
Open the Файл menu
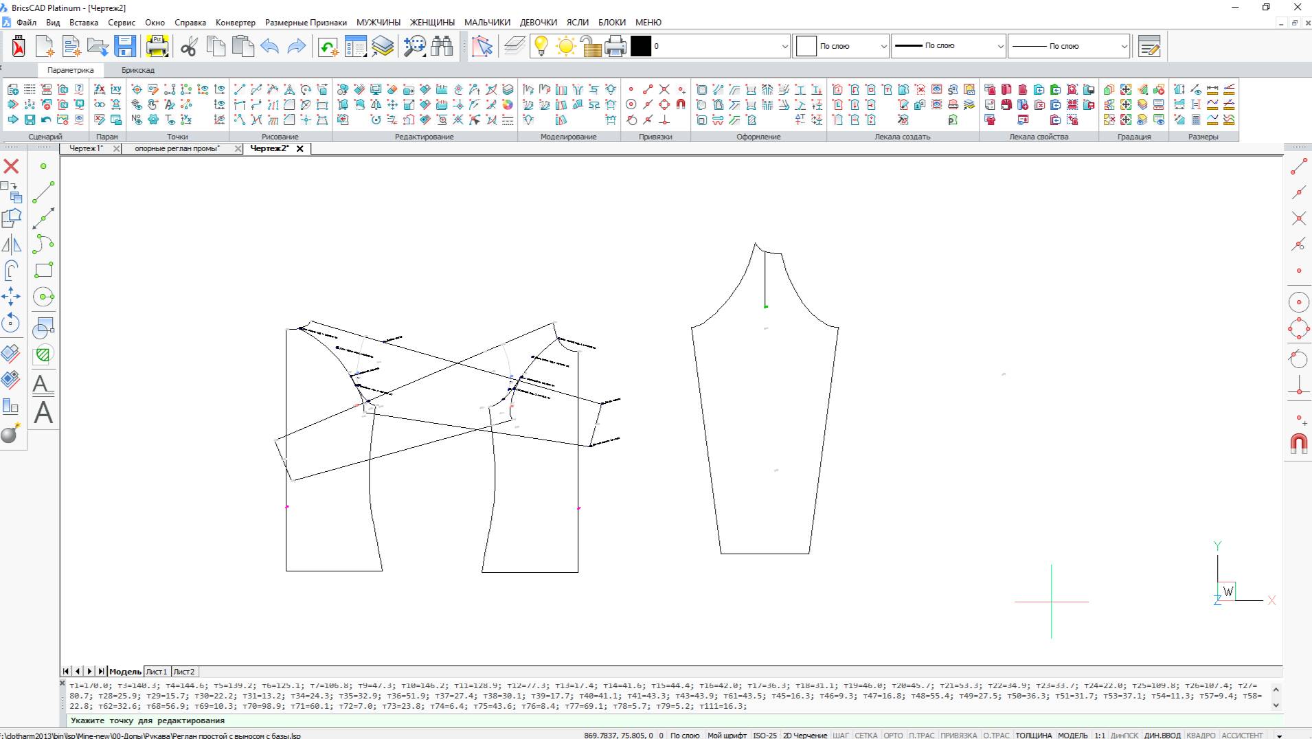pyautogui.click(x=27, y=22)
